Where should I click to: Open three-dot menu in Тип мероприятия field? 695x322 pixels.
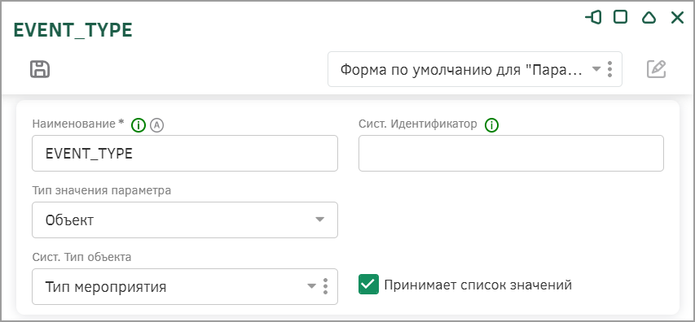pyautogui.click(x=326, y=286)
